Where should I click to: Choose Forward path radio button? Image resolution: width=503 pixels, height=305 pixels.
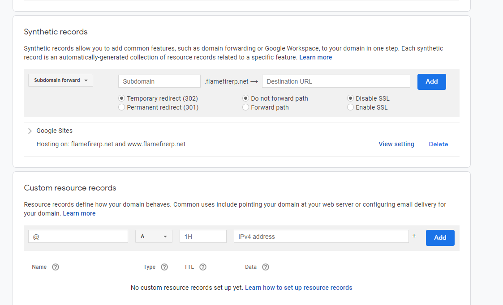(x=246, y=107)
